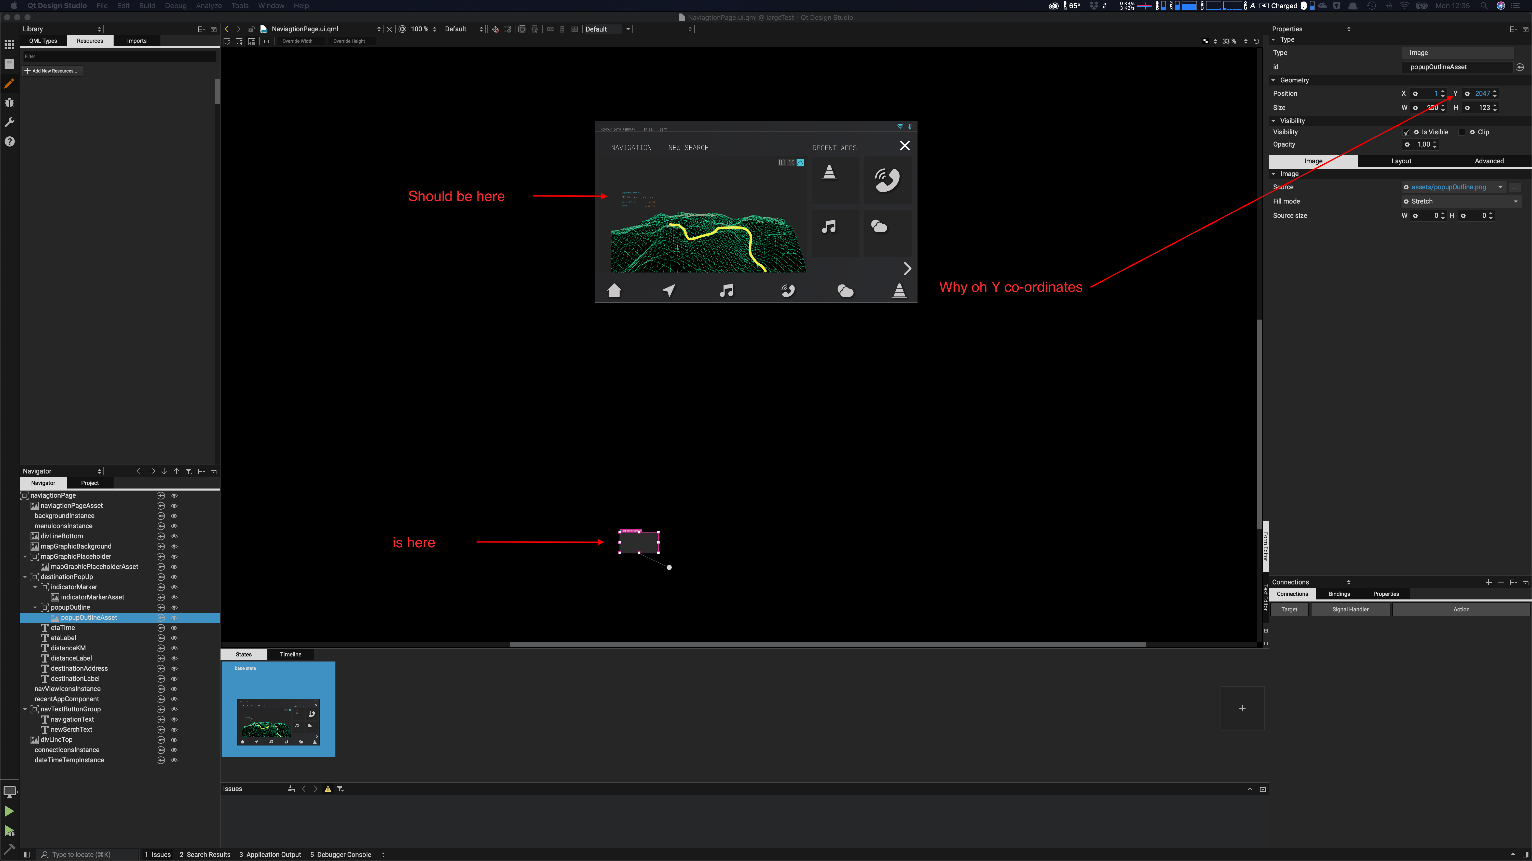Open the Debug mode bug icon
This screenshot has height=861, width=1532.
point(9,103)
